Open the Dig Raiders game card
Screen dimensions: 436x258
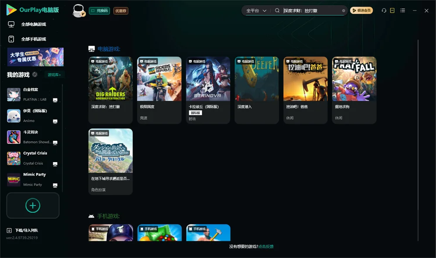point(111,90)
